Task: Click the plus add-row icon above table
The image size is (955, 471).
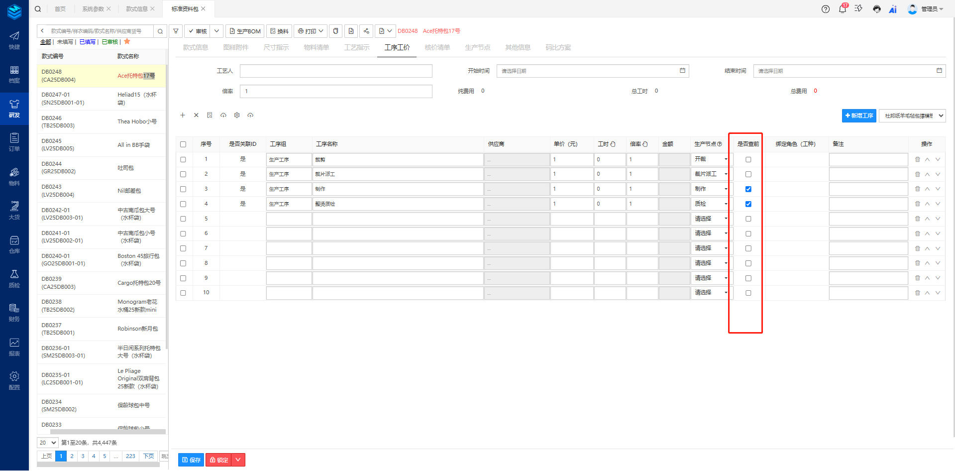Action: point(183,115)
